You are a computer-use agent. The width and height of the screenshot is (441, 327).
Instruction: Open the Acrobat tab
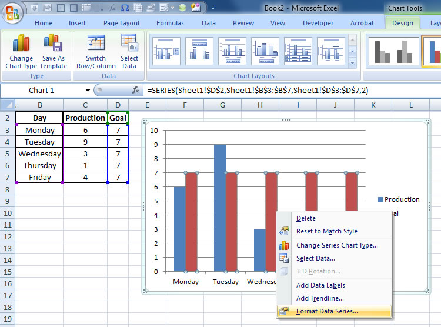[362, 23]
